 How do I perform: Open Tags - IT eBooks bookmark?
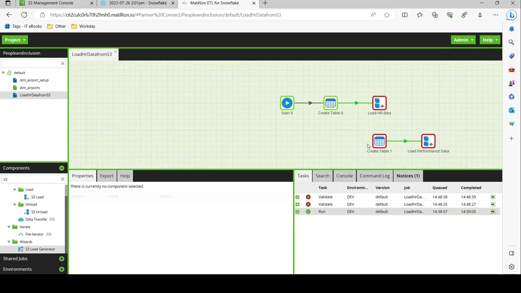23,26
